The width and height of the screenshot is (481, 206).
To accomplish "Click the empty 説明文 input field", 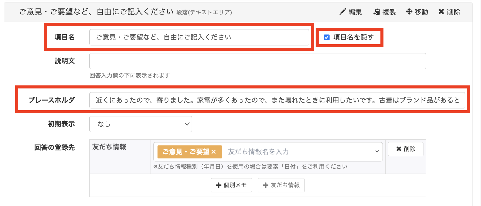I will pos(258,61).
